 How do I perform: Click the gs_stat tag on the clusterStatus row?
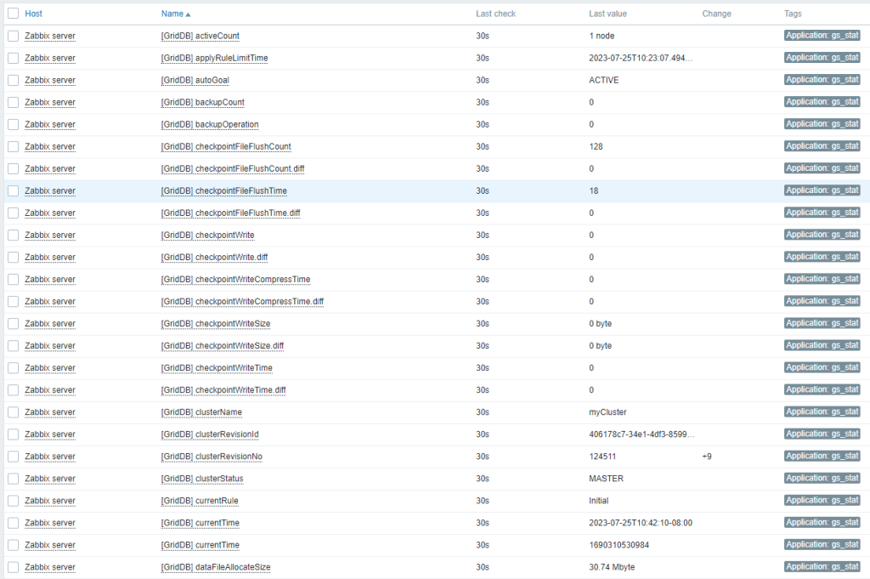tap(821, 478)
